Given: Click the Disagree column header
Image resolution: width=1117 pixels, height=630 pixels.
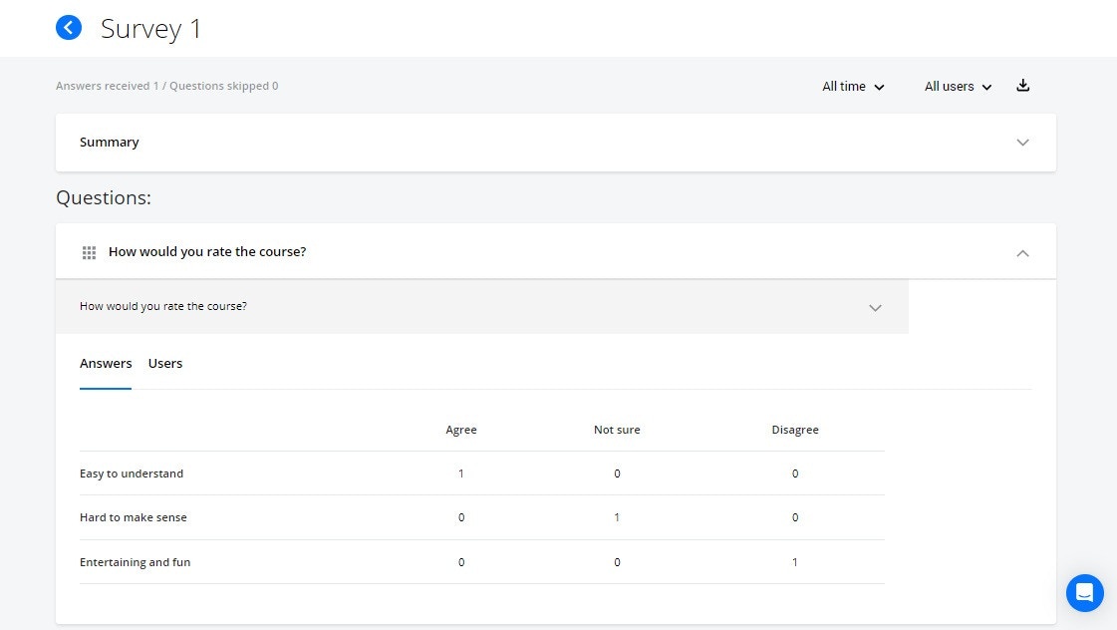Looking at the screenshot, I should click(x=795, y=430).
